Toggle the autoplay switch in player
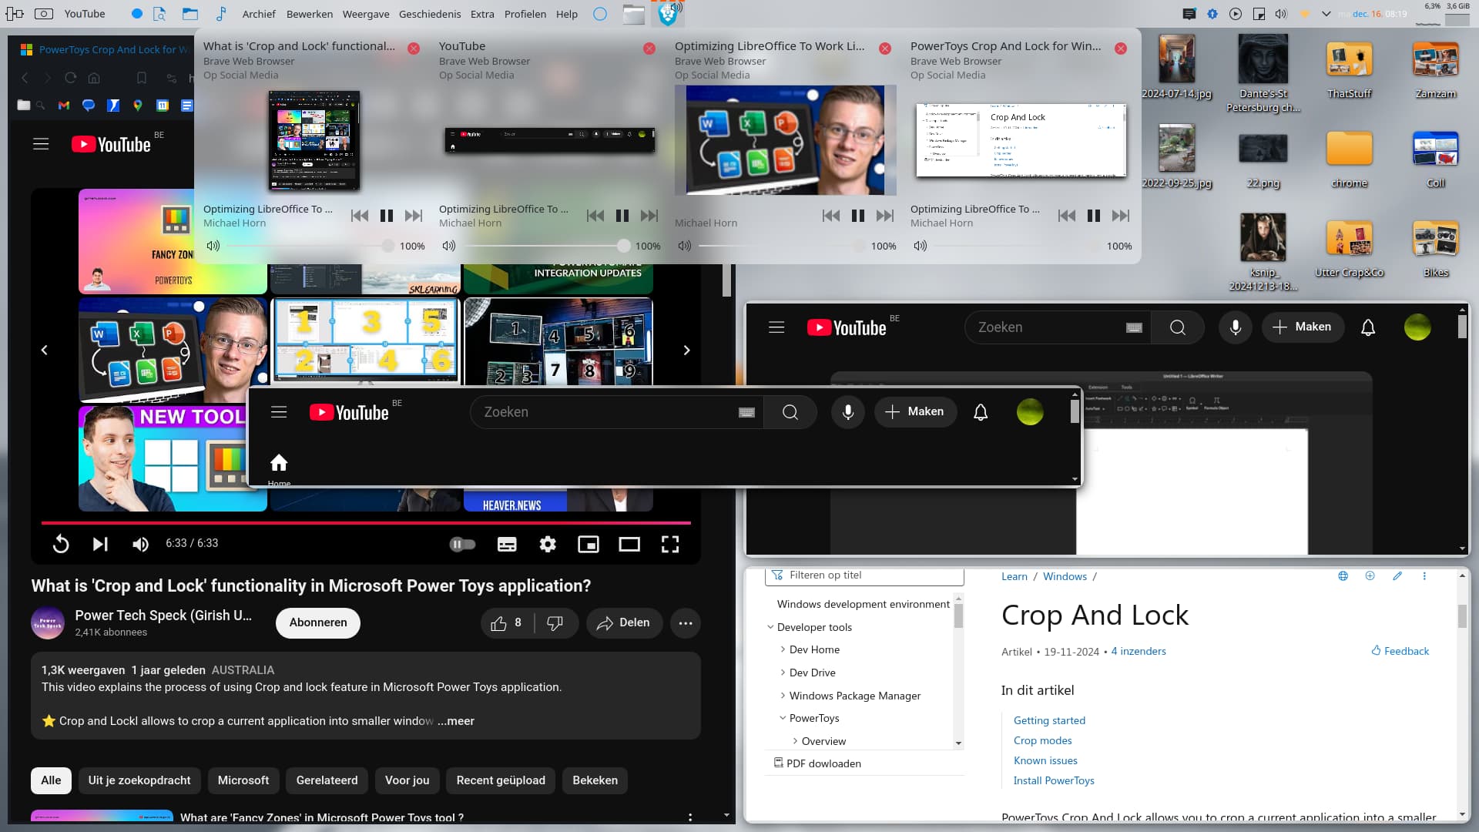This screenshot has width=1479, height=832. tap(462, 545)
